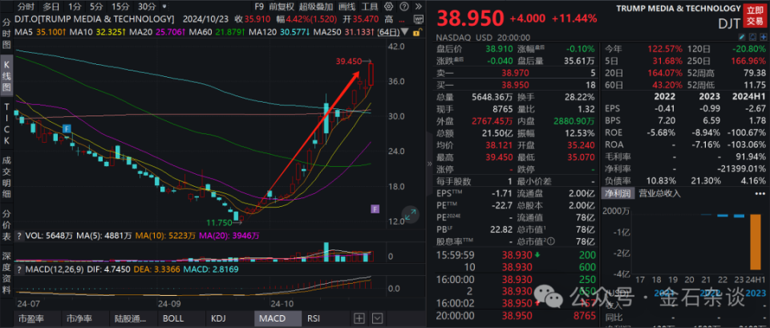
Task: Add an indicator with the plus box icon
Action: tap(359, 318)
